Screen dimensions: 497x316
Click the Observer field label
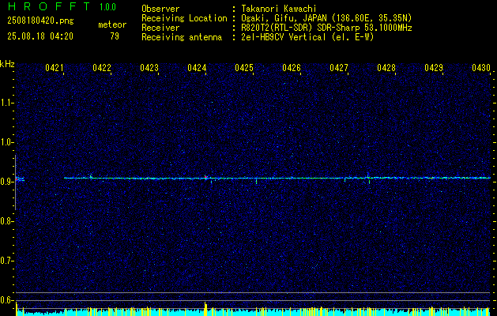coord(160,9)
